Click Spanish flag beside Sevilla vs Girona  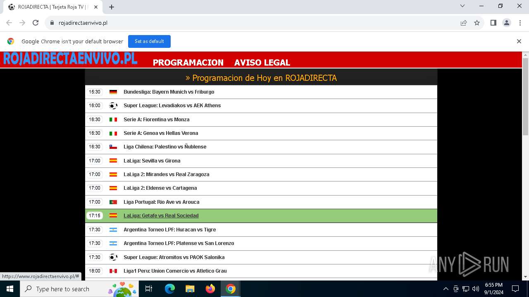click(x=113, y=161)
